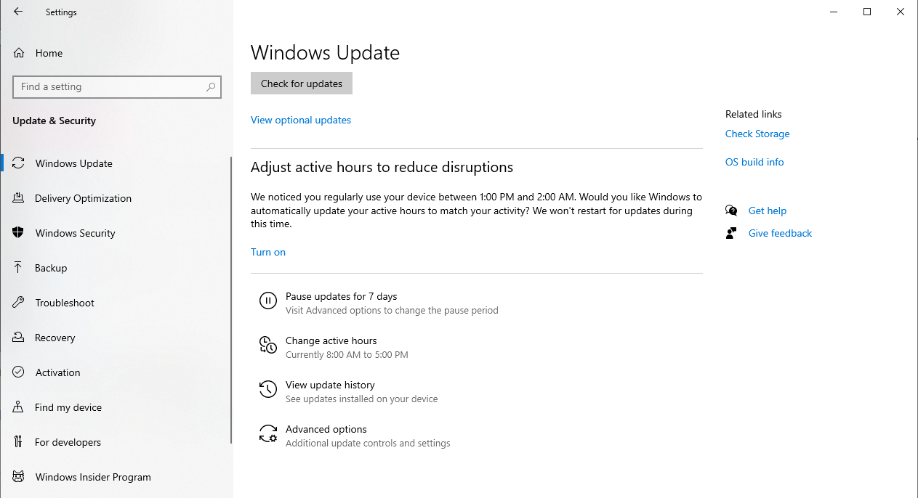Click the Update & Security heading
The width and height of the screenshot is (918, 498).
click(x=54, y=121)
